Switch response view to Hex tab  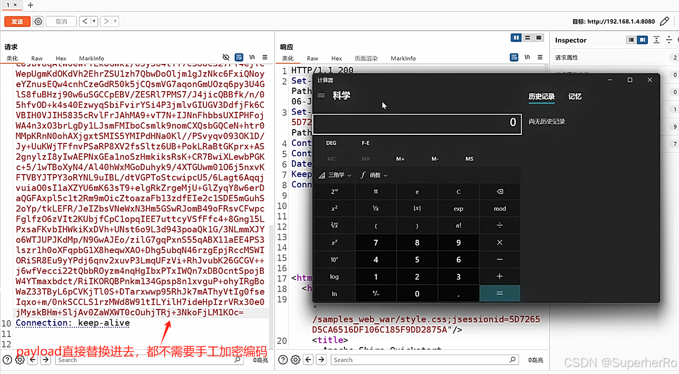tap(336, 58)
